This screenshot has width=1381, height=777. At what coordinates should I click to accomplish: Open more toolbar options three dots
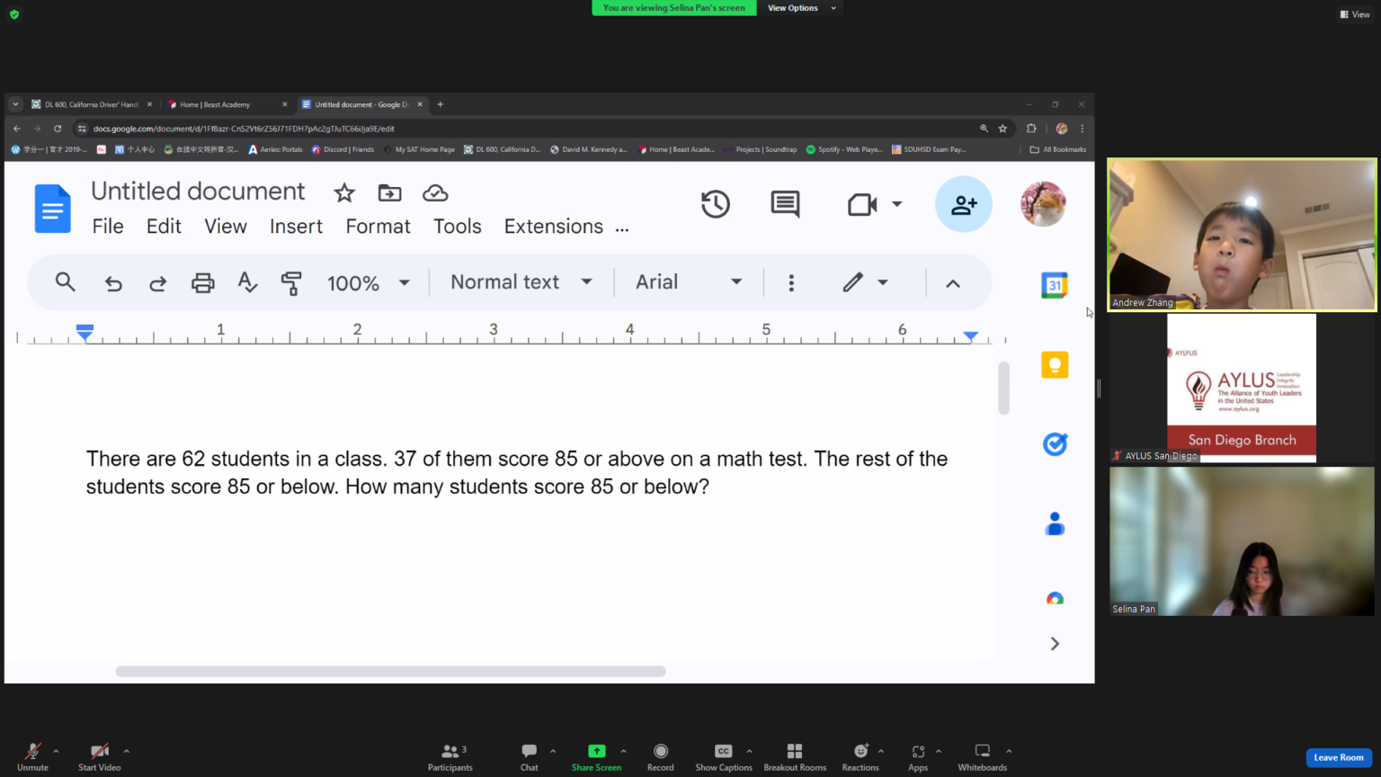pos(791,283)
